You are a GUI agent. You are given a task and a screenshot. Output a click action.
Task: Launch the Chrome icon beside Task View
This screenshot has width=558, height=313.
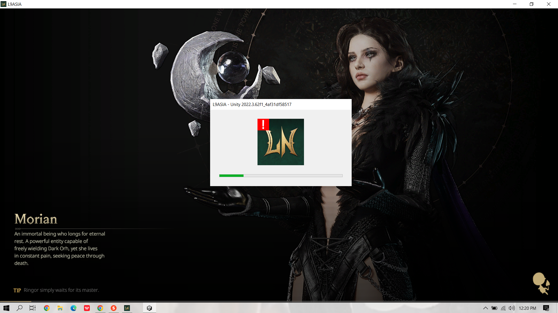click(x=46, y=308)
